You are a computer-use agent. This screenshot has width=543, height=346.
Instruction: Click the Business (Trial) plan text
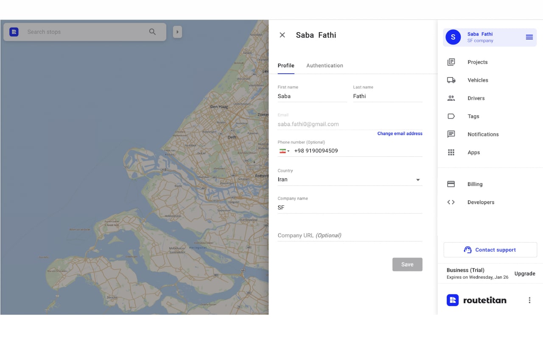pos(465,270)
